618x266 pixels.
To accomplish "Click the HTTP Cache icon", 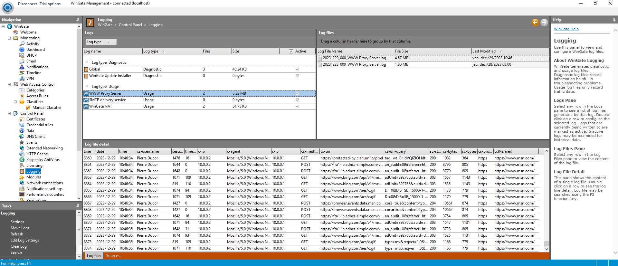I will [x=22, y=154].
